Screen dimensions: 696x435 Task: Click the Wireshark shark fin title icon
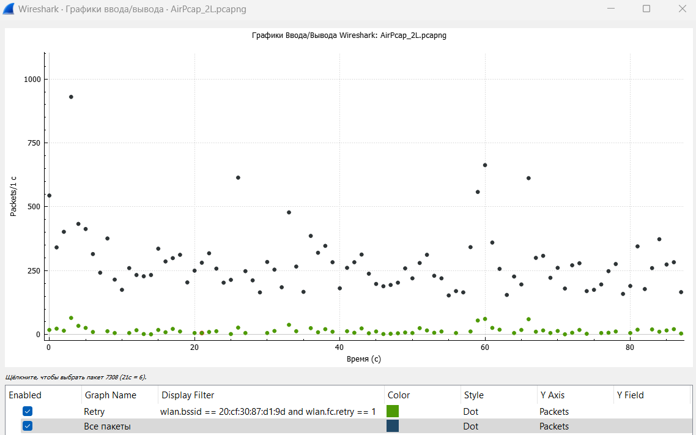point(9,9)
